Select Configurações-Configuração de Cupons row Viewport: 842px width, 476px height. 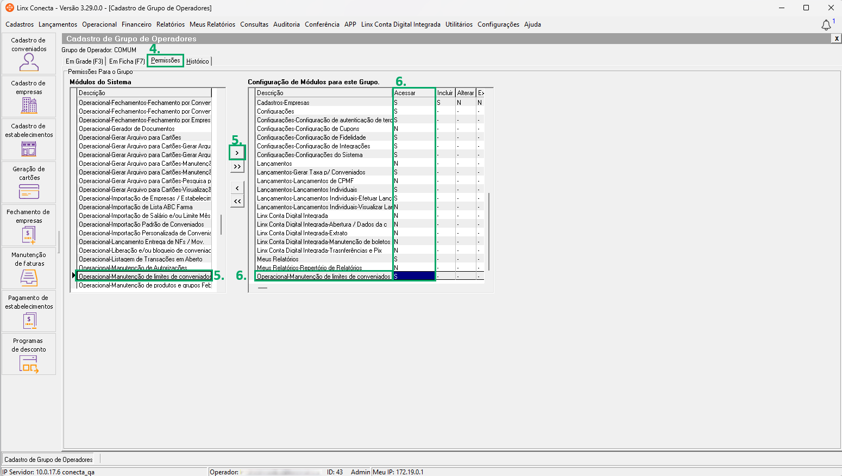(324, 129)
